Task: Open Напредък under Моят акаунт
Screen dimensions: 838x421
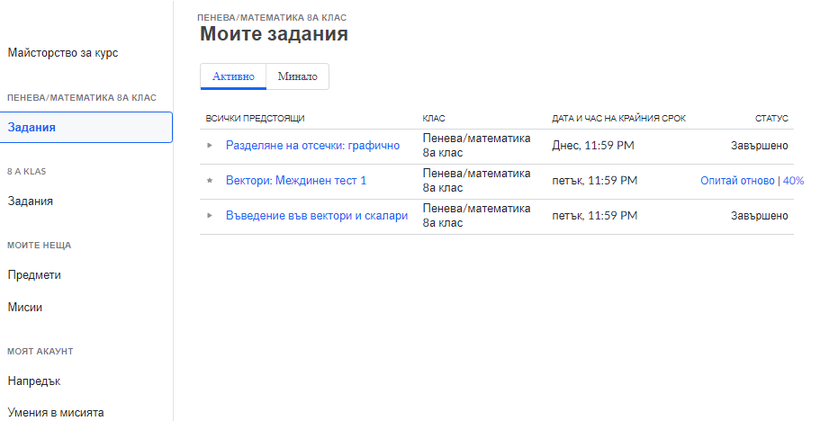Action: coord(34,381)
